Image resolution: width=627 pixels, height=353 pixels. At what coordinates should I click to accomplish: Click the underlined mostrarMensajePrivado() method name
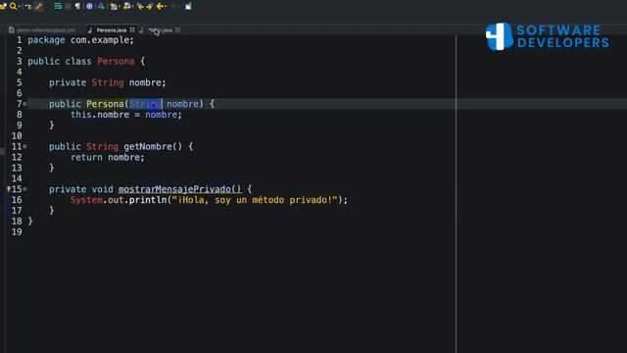(x=179, y=189)
